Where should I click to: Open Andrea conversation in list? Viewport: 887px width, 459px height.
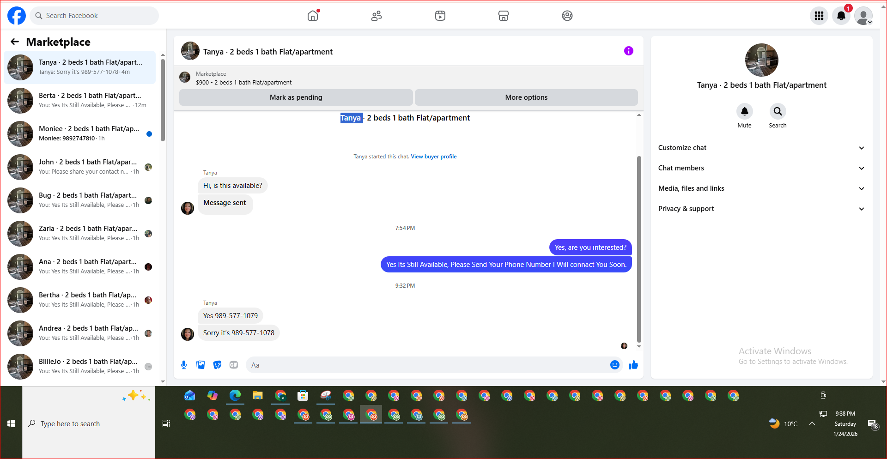[80, 333]
